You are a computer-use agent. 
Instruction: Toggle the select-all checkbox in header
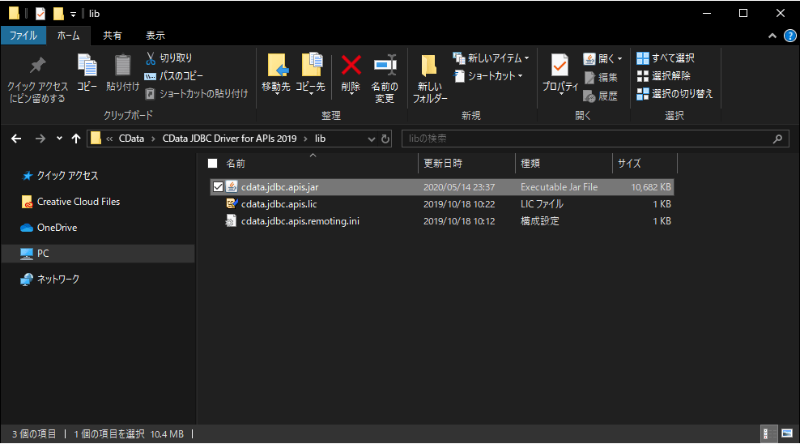point(213,164)
